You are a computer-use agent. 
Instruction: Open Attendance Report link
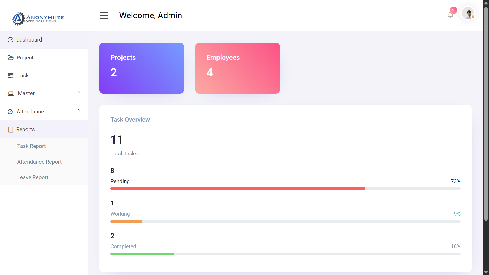click(x=39, y=162)
